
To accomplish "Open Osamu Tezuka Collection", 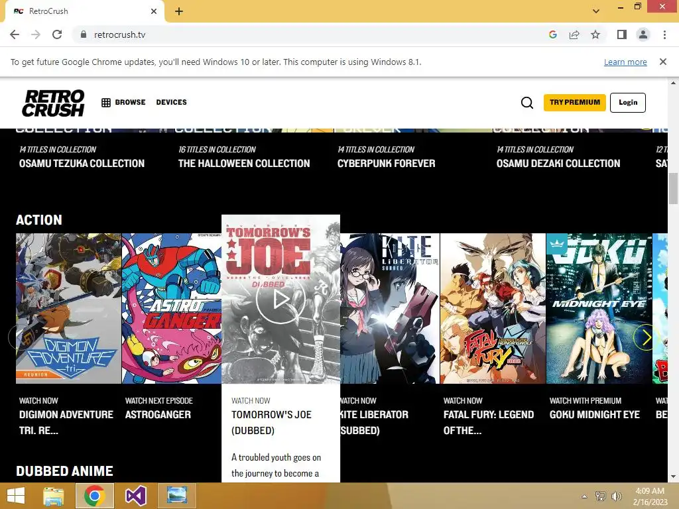I will (82, 164).
